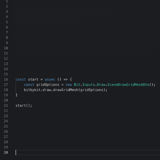Click line number 30 in the gutter
Viewport: 160px width, 160px height.
6,152
